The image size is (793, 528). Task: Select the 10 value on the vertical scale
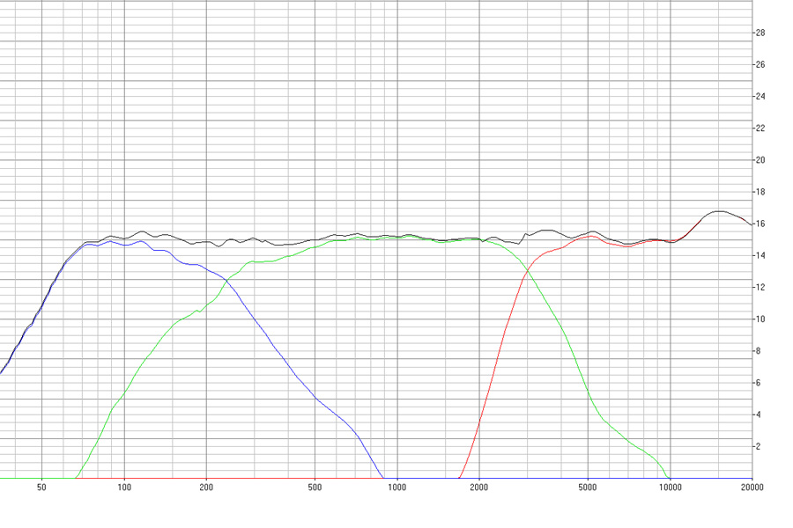tap(760, 319)
